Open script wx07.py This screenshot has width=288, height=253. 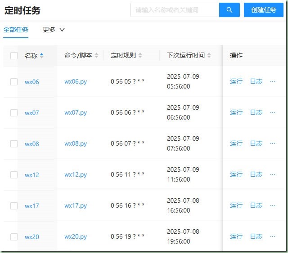point(76,113)
